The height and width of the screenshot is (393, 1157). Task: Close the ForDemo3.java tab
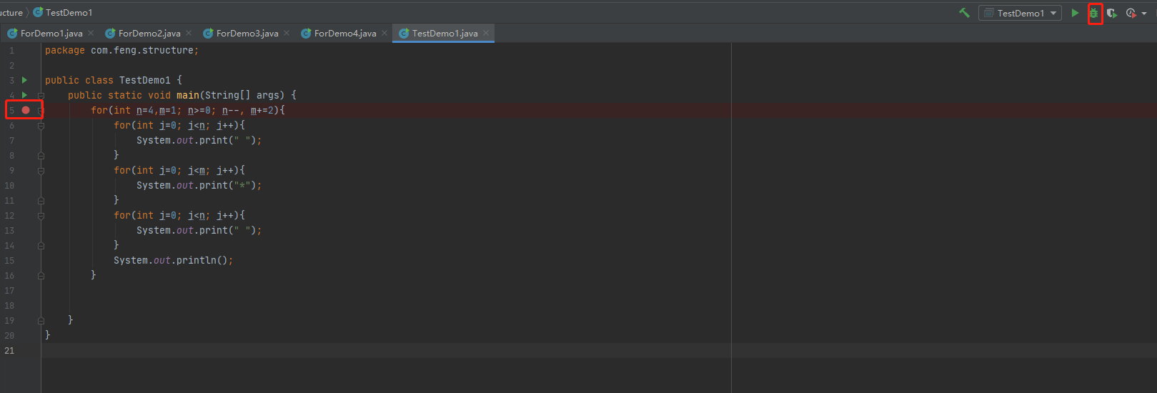pos(287,33)
